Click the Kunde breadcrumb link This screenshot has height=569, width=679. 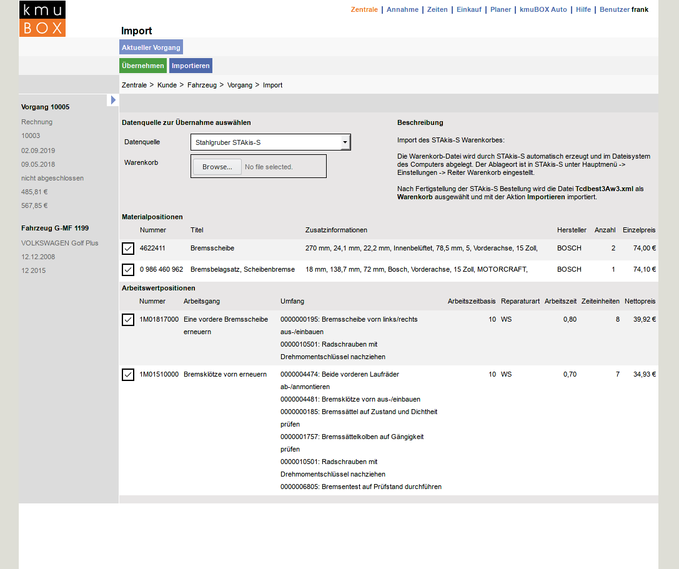(x=167, y=85)
